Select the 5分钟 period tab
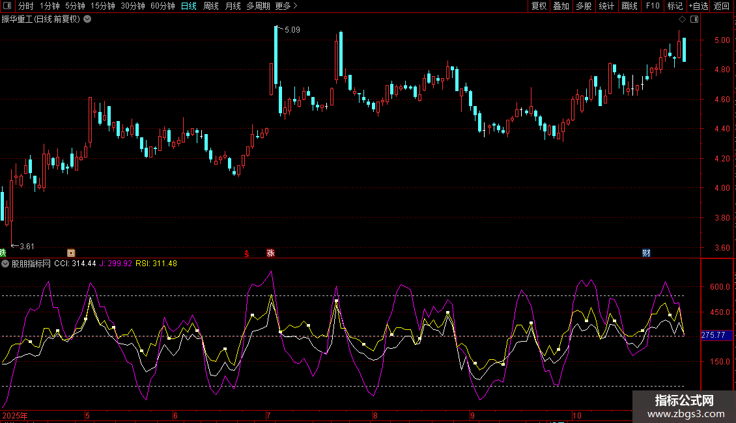Image resolution: width=736 pixels, height=423 pixels. (75, 6)
